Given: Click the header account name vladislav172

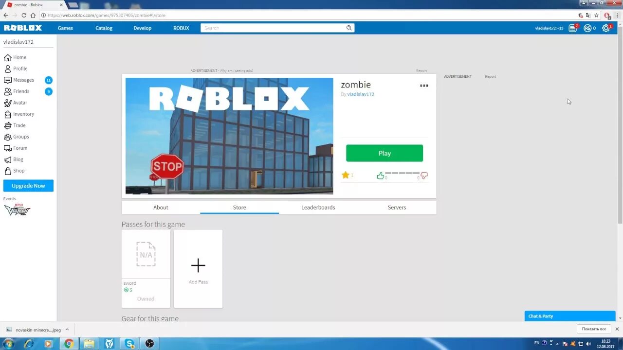Looking at the screenshot, I should tap(549, 28).
